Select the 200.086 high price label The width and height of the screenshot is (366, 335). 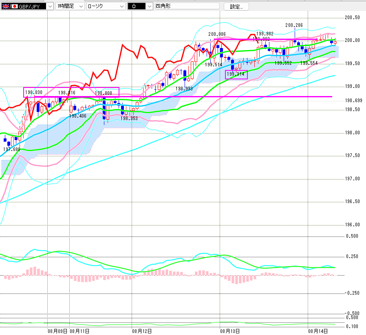pyautogui.click(x=217, y=34)
